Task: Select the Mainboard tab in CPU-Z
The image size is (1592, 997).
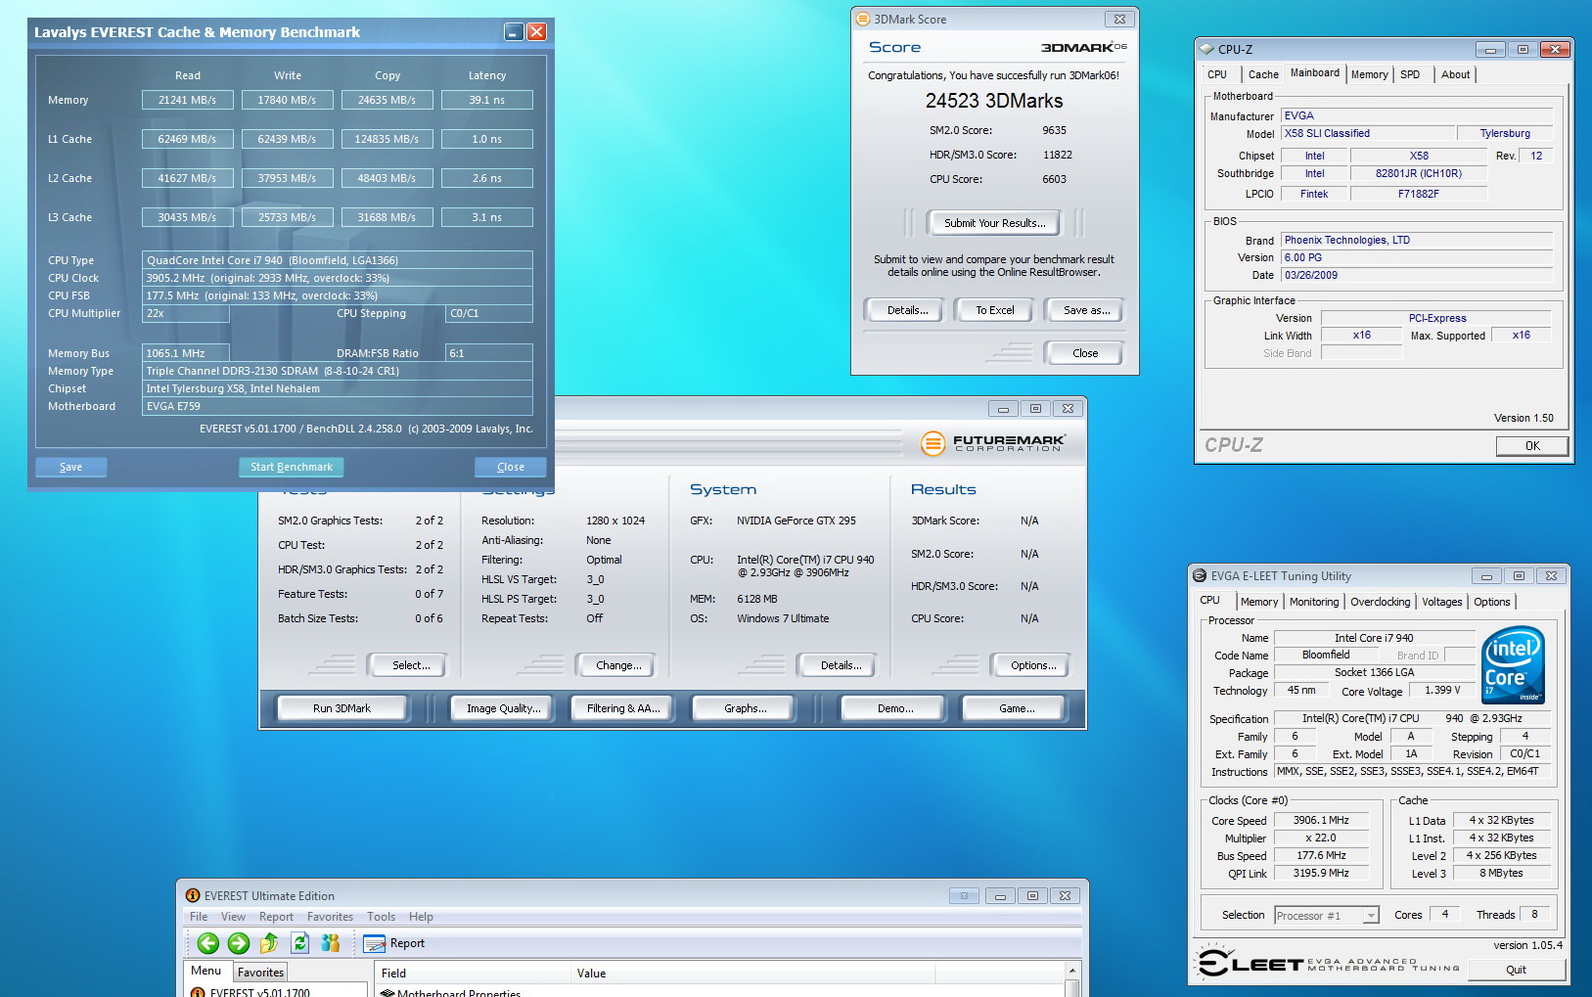Action: pyautogui.click(x=1314, y=73)
